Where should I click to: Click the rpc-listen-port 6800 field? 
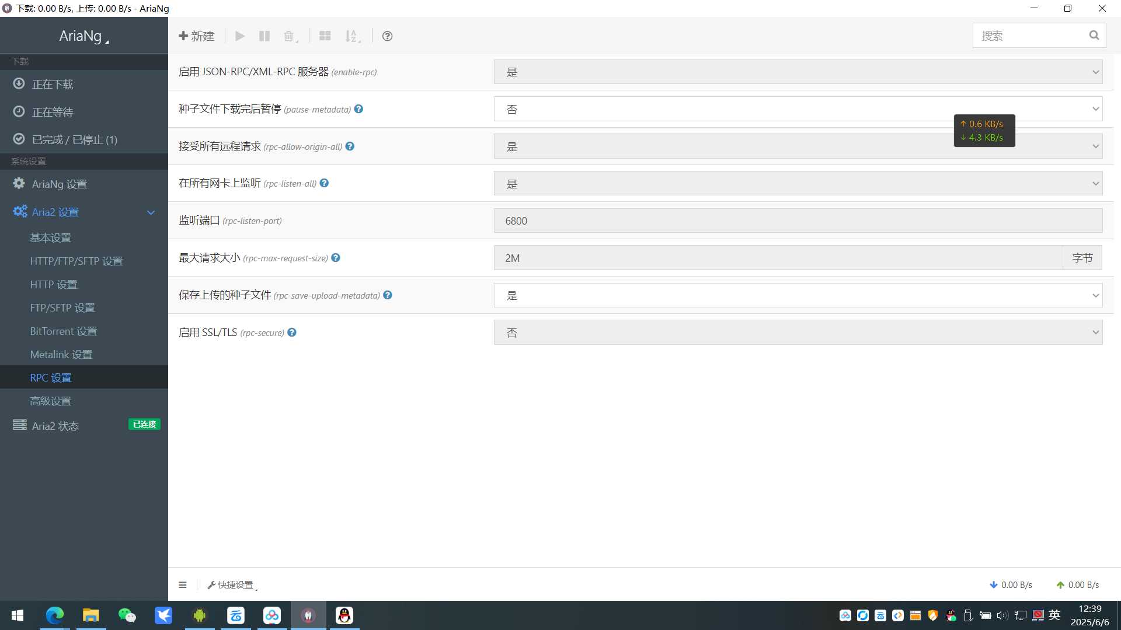[x=798, y=221]
